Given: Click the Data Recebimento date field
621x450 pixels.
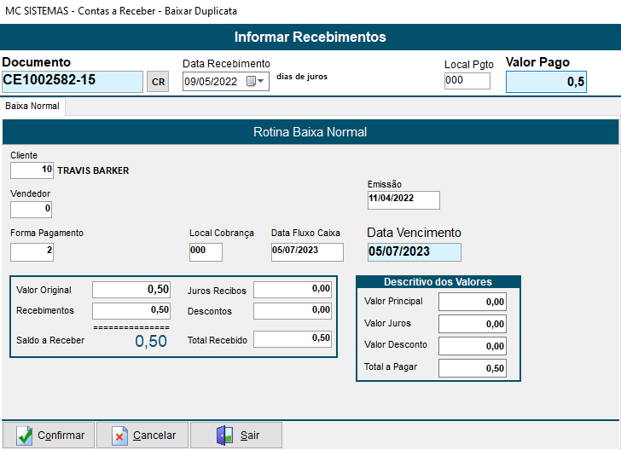Looking at the screenshot, I should pyautogui.click(x=213, y=82).
